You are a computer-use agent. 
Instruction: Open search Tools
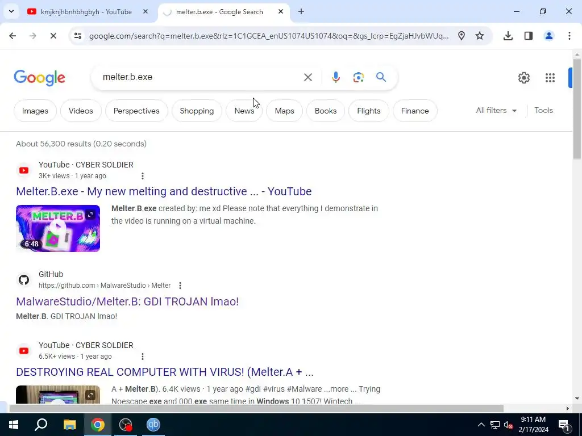point(543,111)
